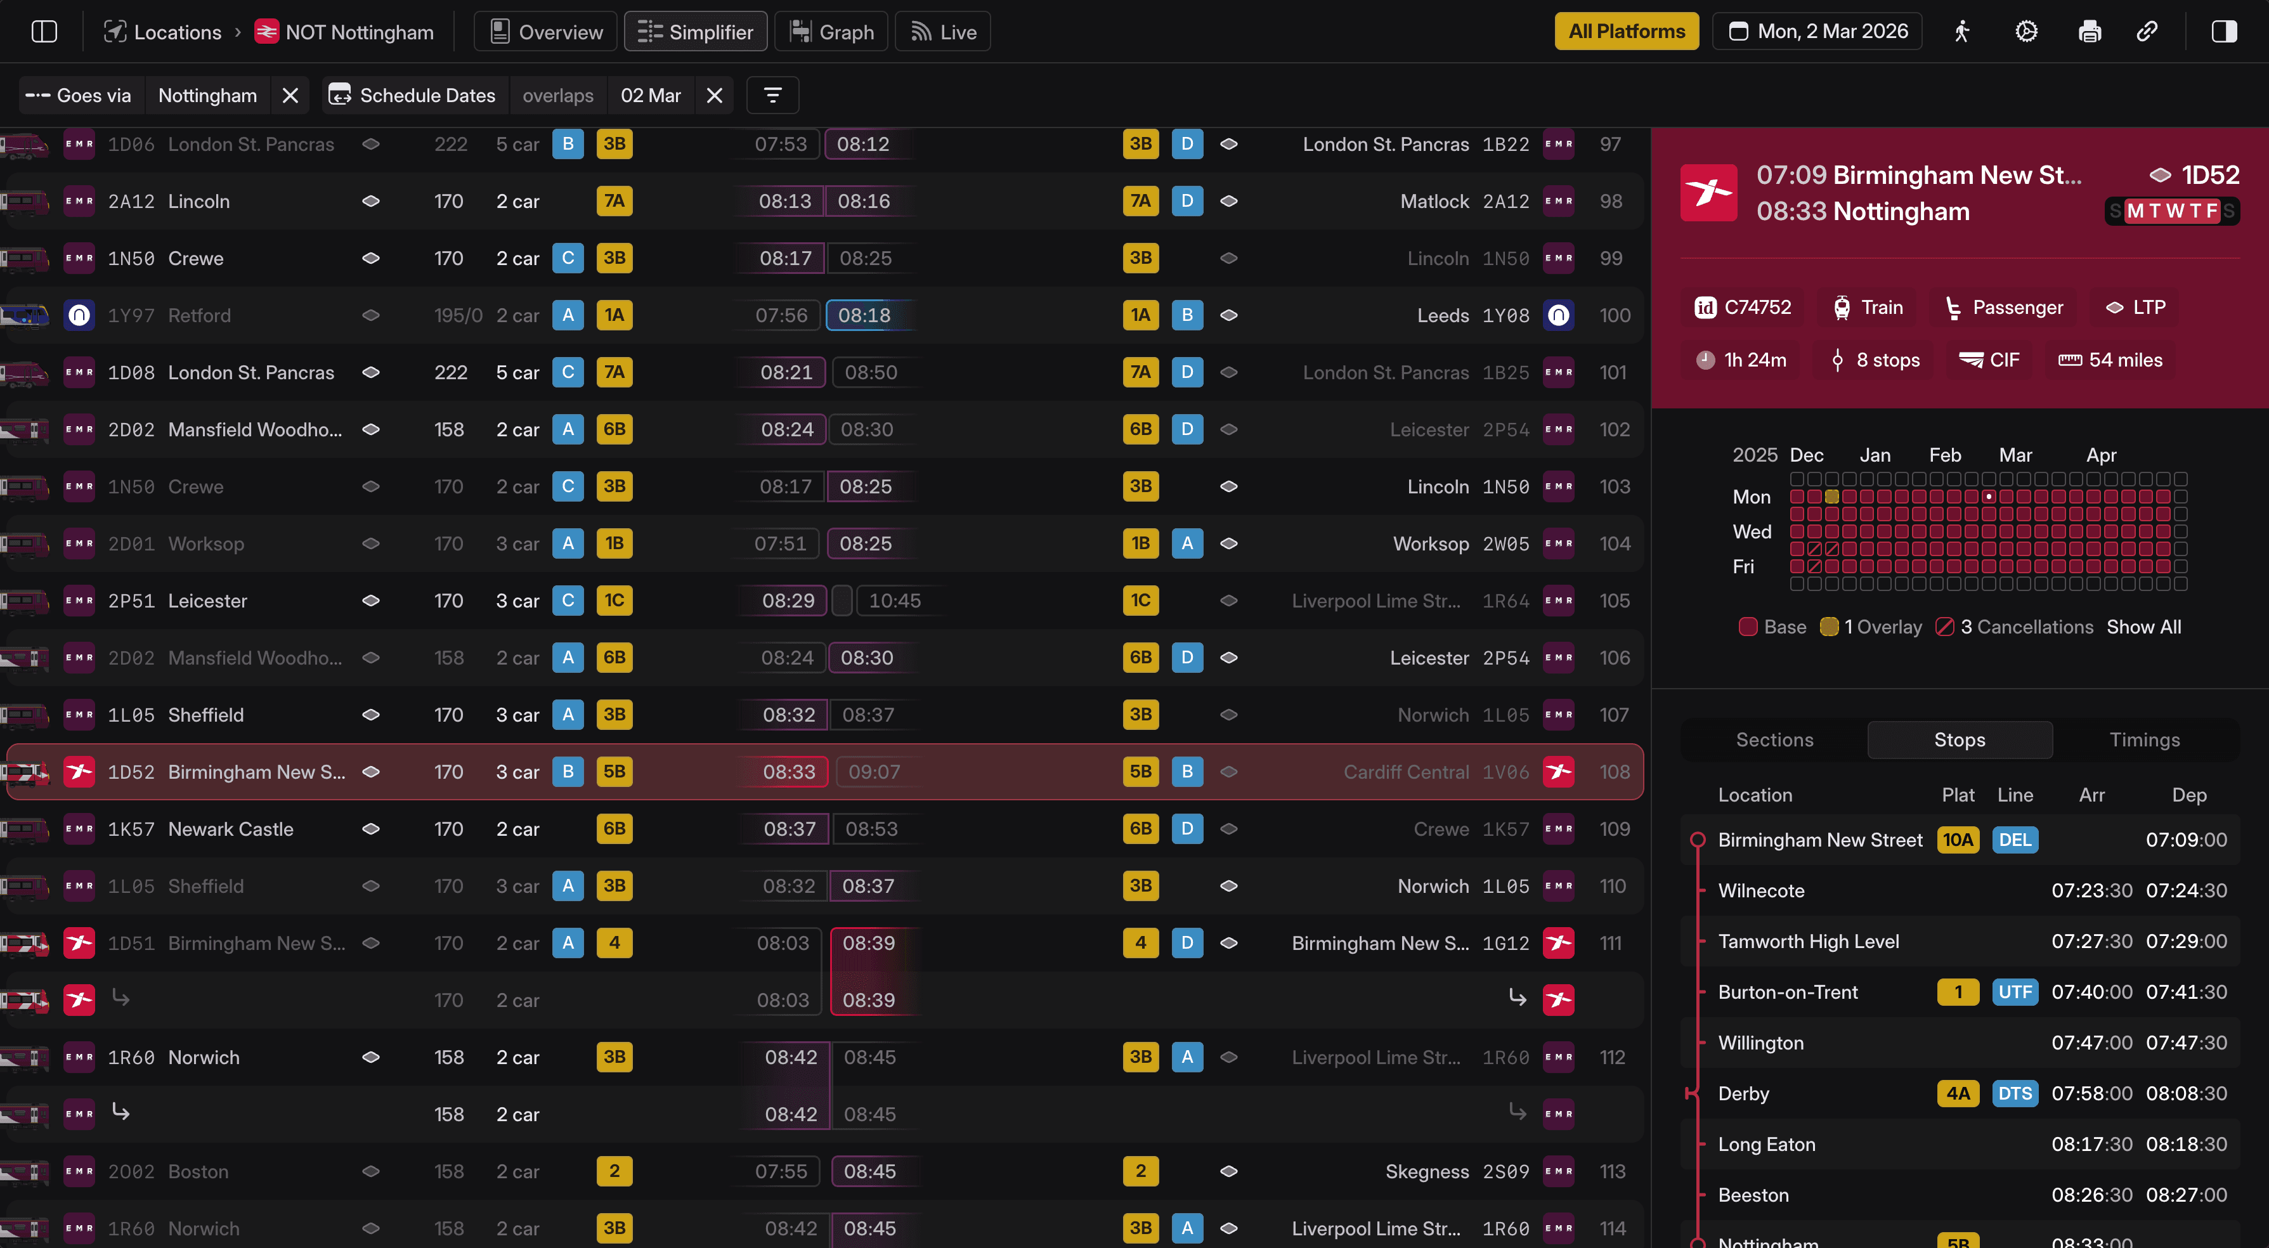Toggle visibility icon on 1D52 row
This screenshot has height=1248, width=2269.
[x=371, y=772]
